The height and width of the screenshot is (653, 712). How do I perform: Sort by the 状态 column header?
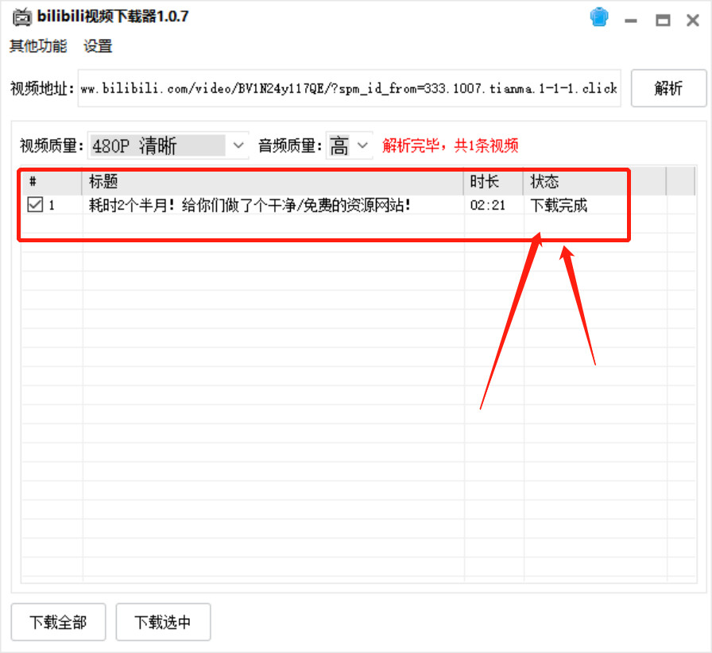click(x=595, y=182)
